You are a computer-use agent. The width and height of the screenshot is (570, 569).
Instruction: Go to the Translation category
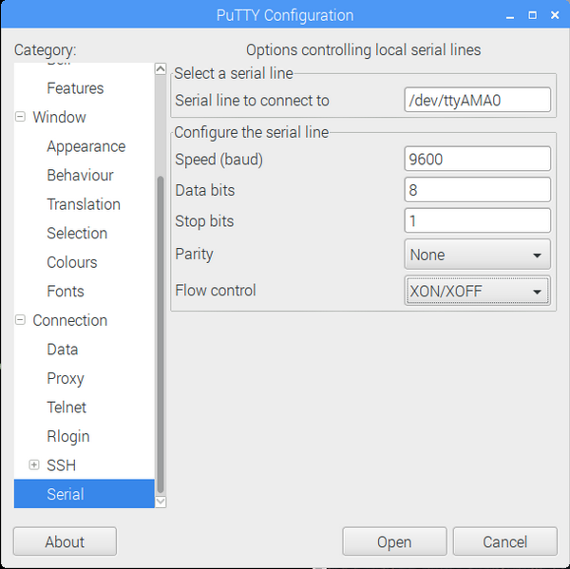click(84, 204)
